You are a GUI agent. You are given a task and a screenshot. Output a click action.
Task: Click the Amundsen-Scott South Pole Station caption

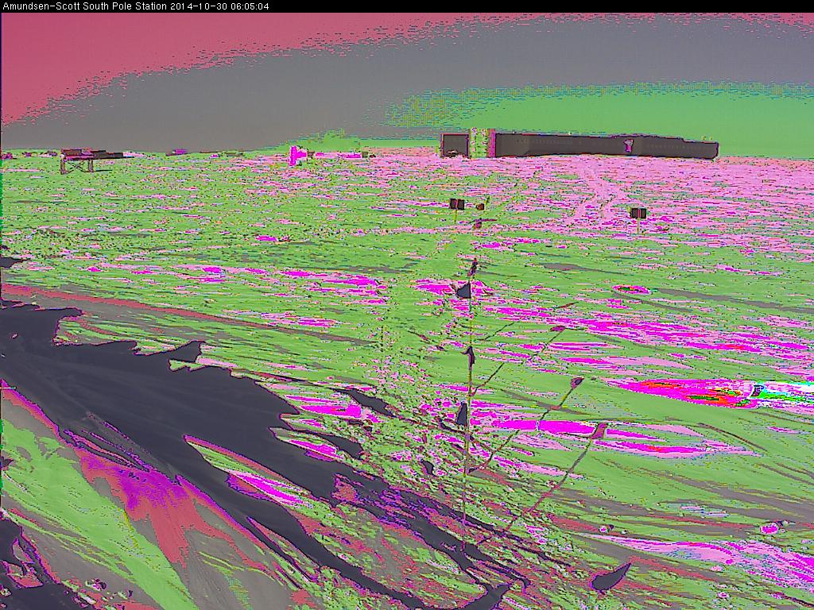pyautogui.click(x=83, y=6)
